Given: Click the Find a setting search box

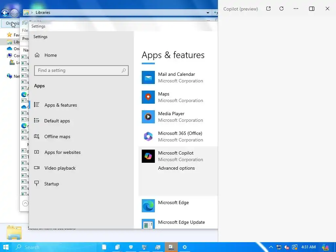Looking at the screenshot, I should coord(81,71).
